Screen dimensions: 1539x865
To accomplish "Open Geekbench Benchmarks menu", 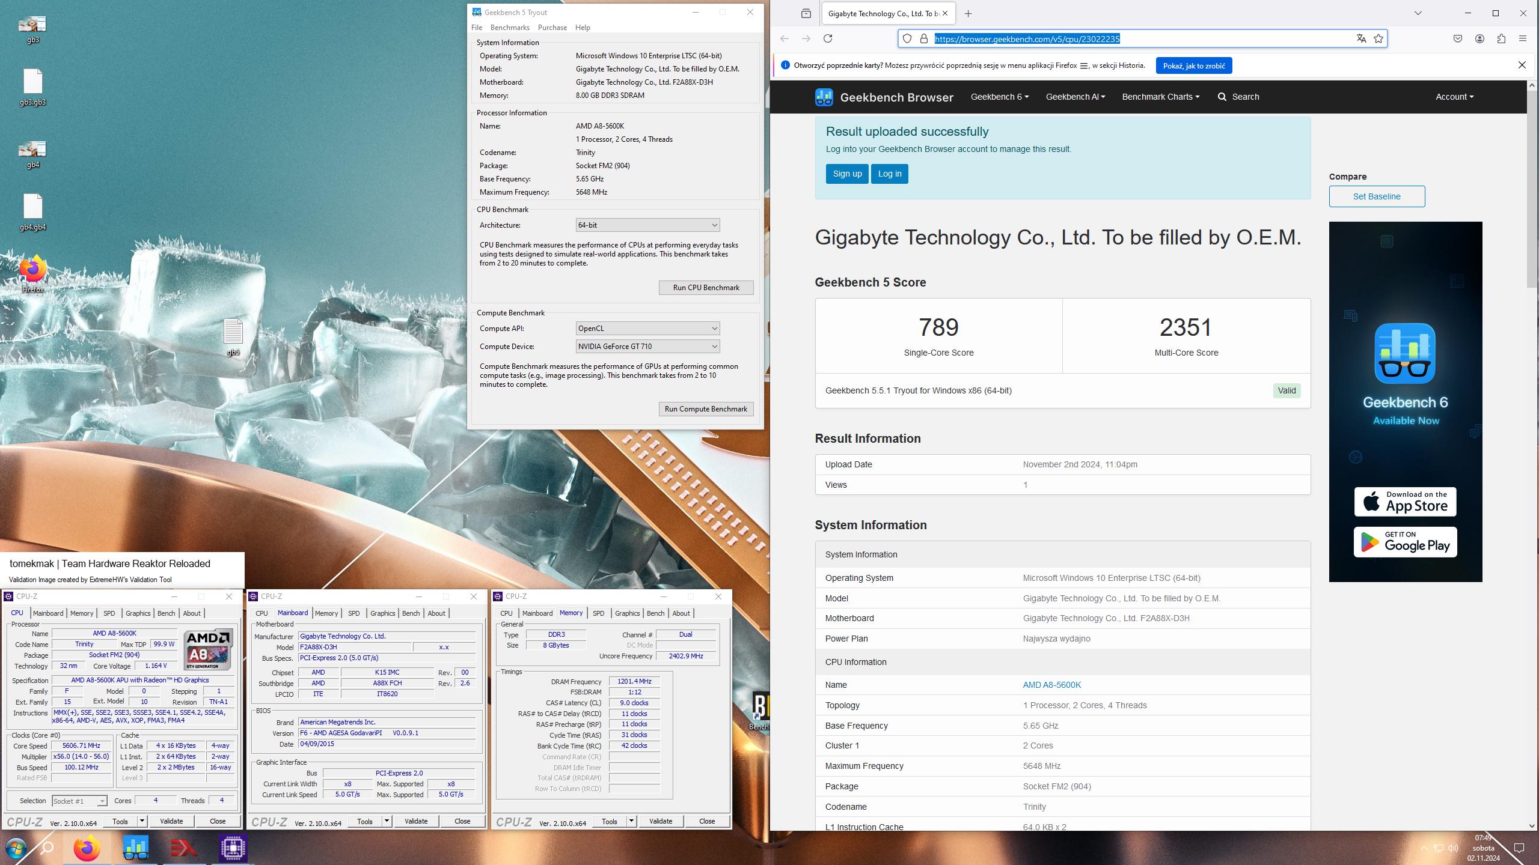I will [510, 27].
